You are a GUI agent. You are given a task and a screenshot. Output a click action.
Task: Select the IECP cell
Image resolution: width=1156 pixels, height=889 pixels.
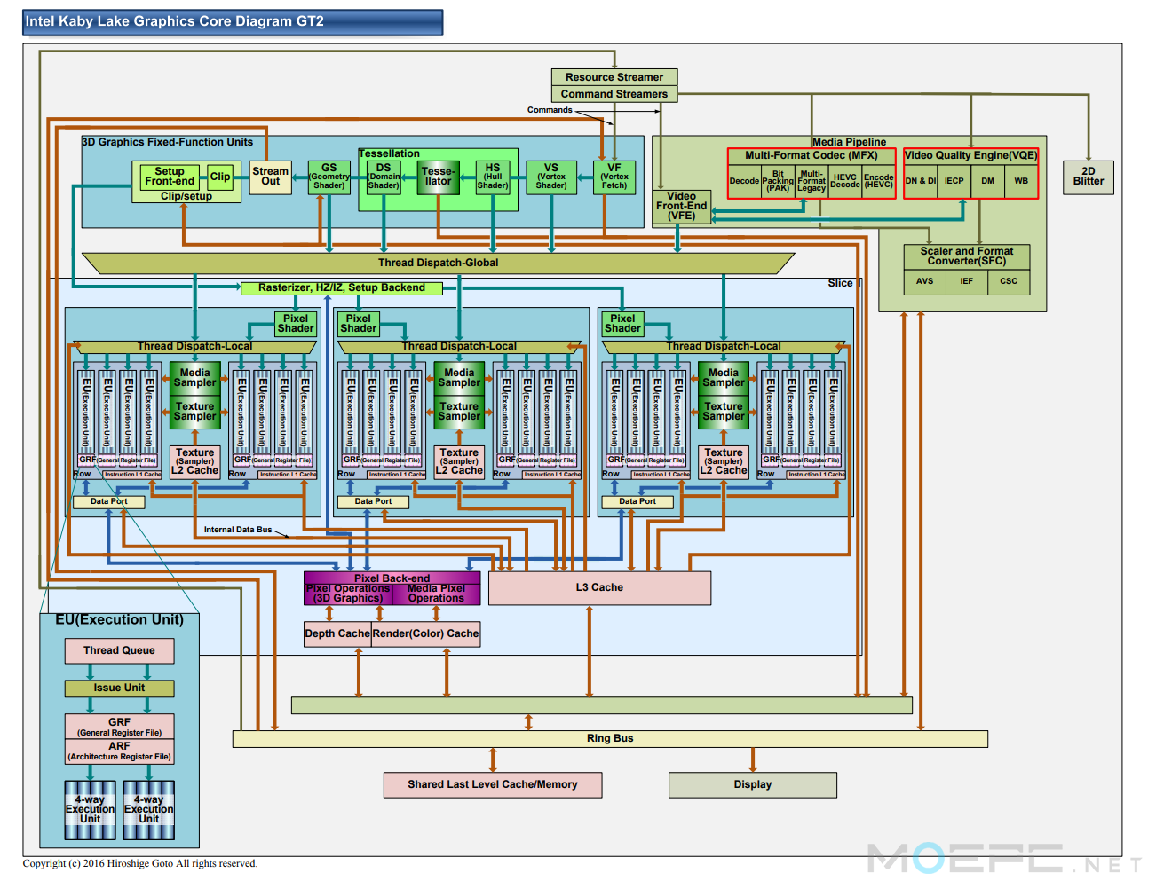(954, 181)
